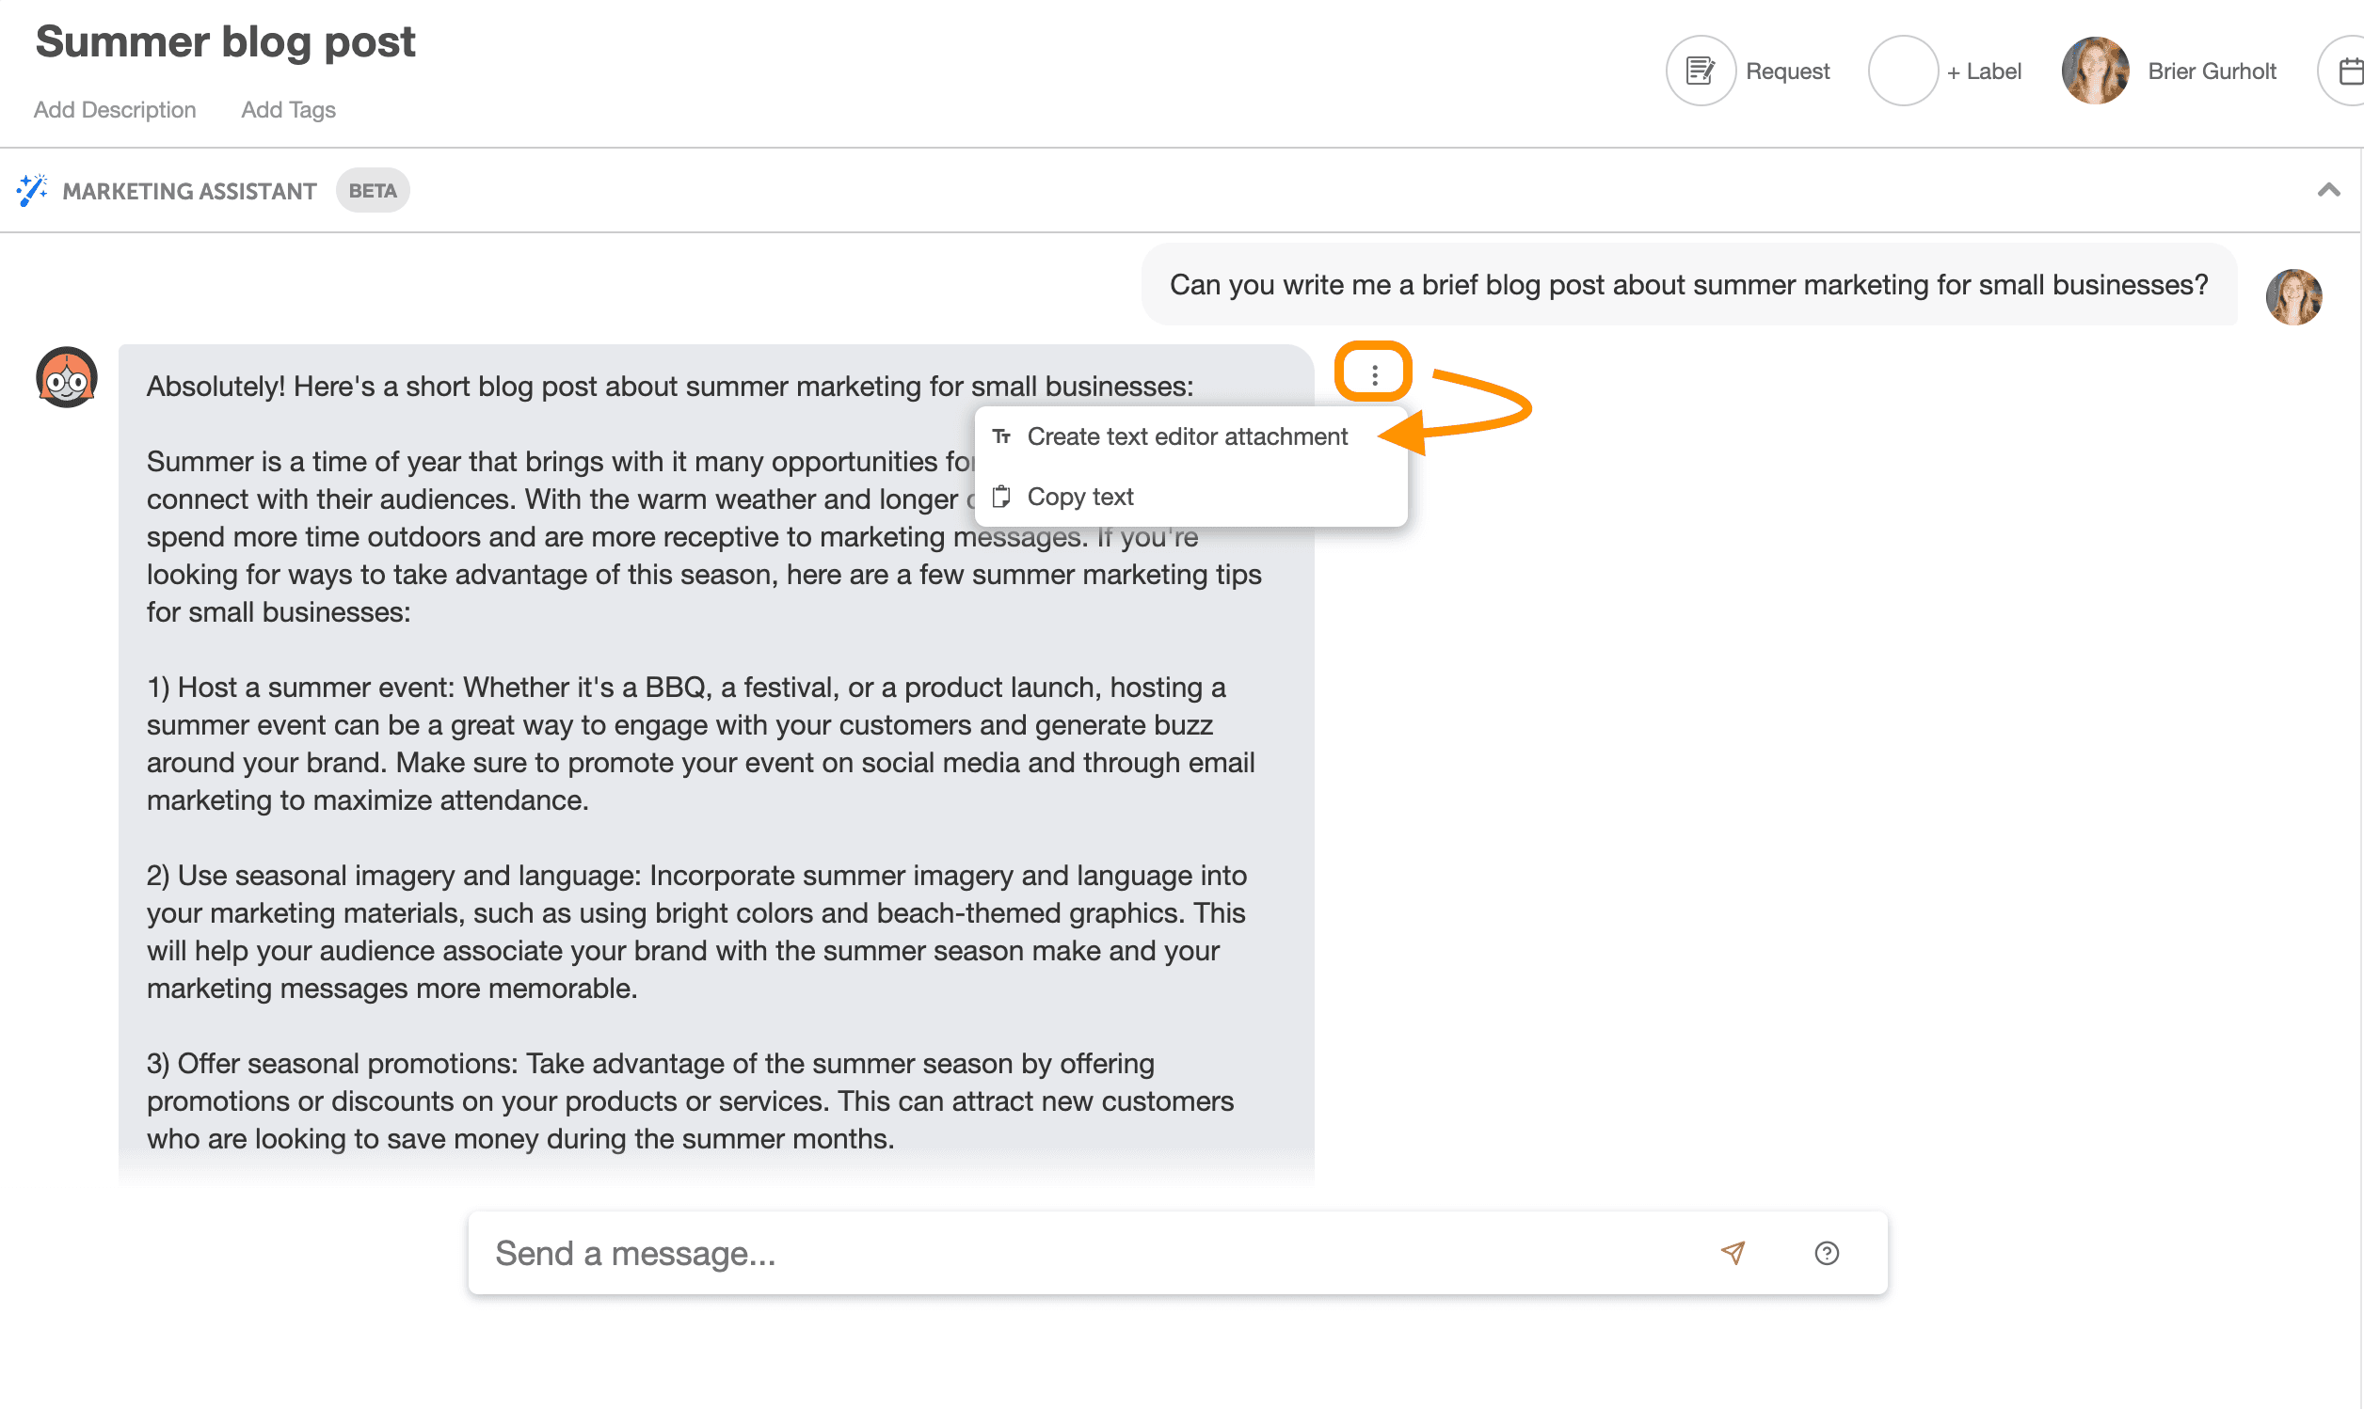The height and width of the screenshot is (1409, 2364).
Task: Click Brier Gurholt's avatar in header
Action: [2094, 71]
